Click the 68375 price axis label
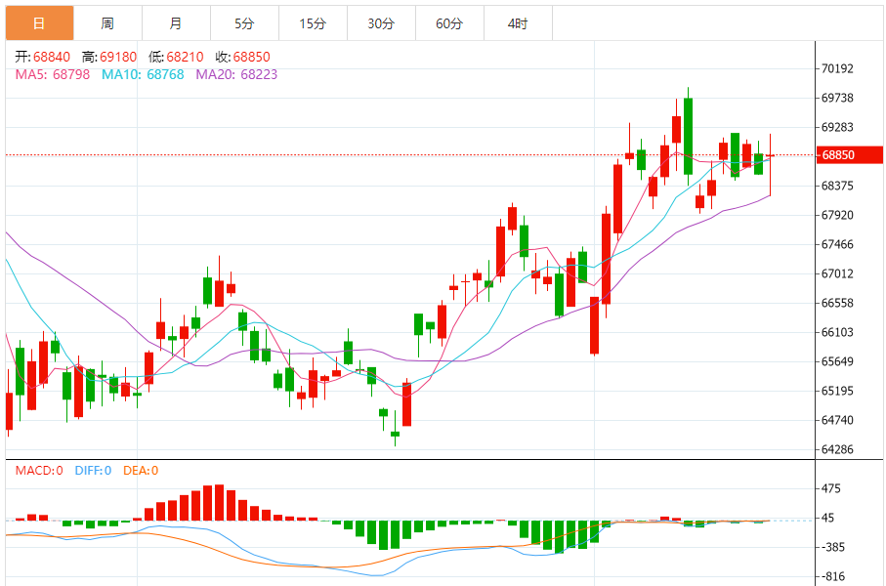 click(x=837, y=186)
